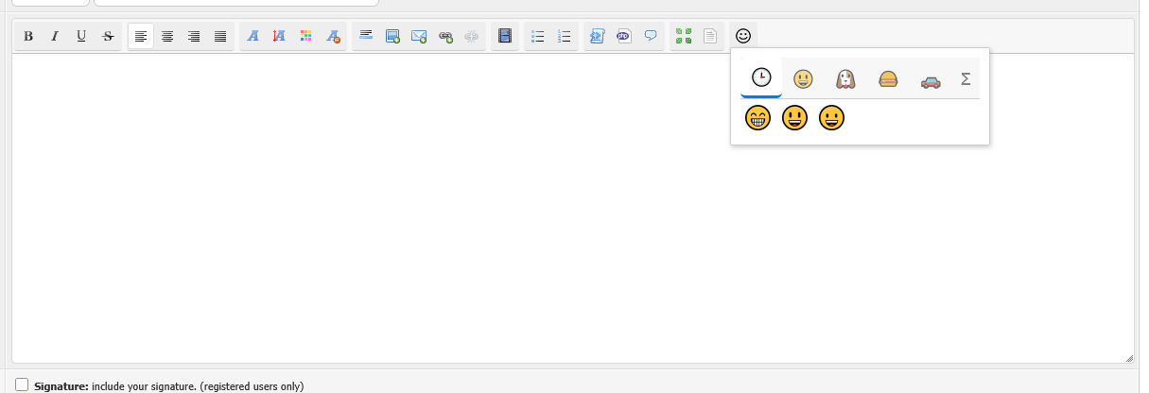
Task: Toggle bold formatting
Action: click(28, 37)
